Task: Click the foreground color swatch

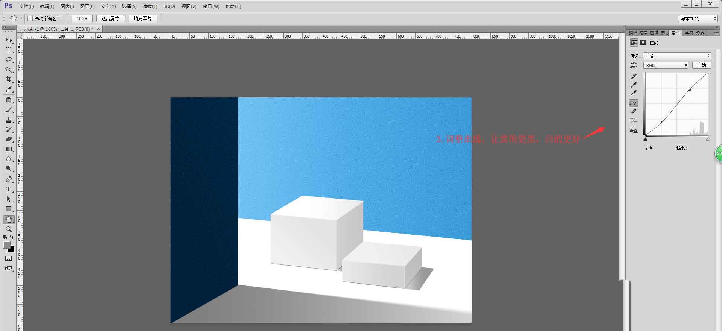Action: 7,245
